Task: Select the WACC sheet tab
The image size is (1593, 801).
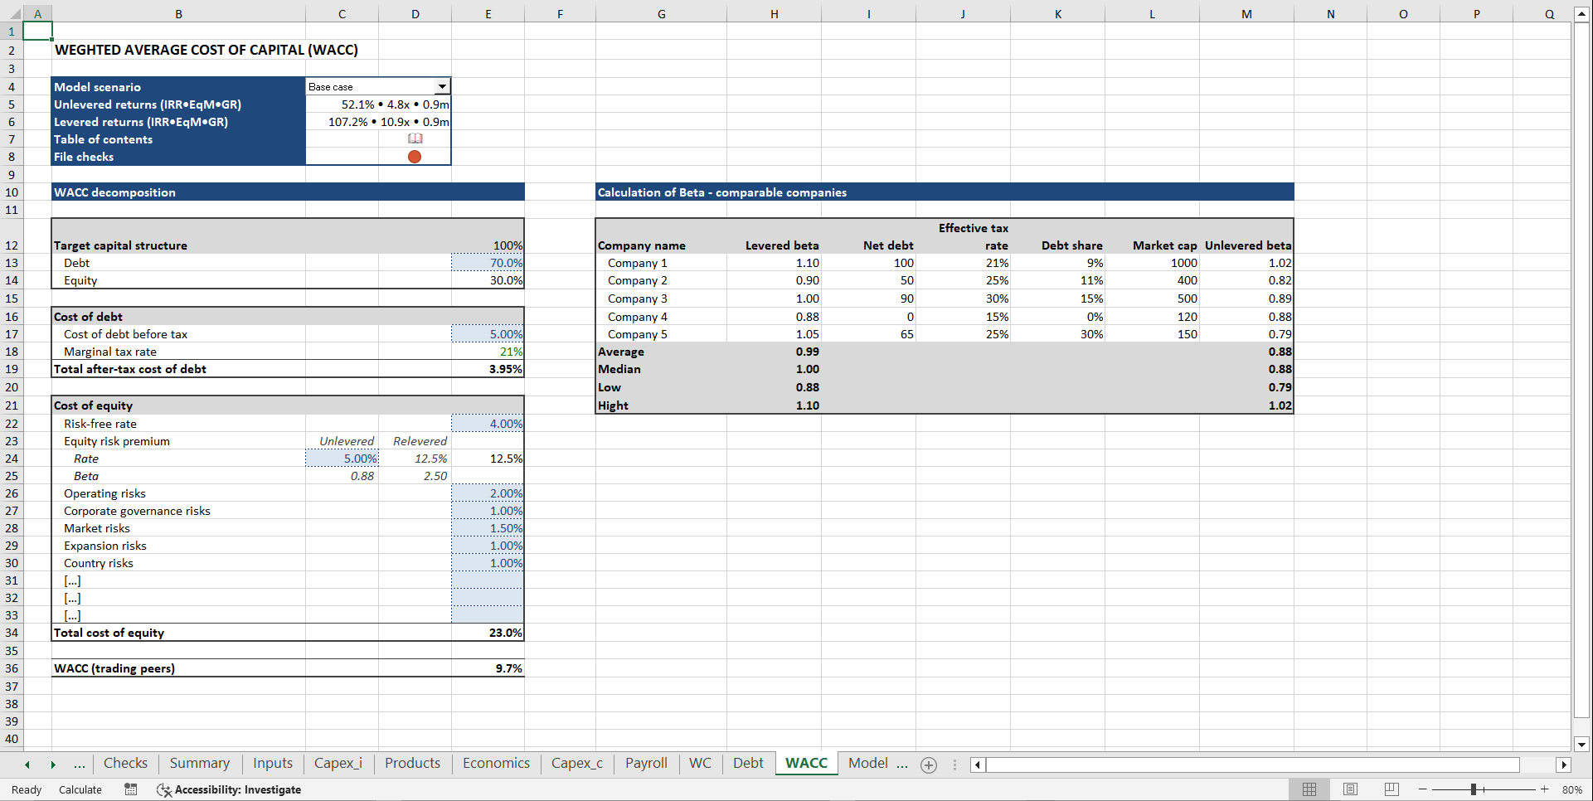Action: [805, 764]
